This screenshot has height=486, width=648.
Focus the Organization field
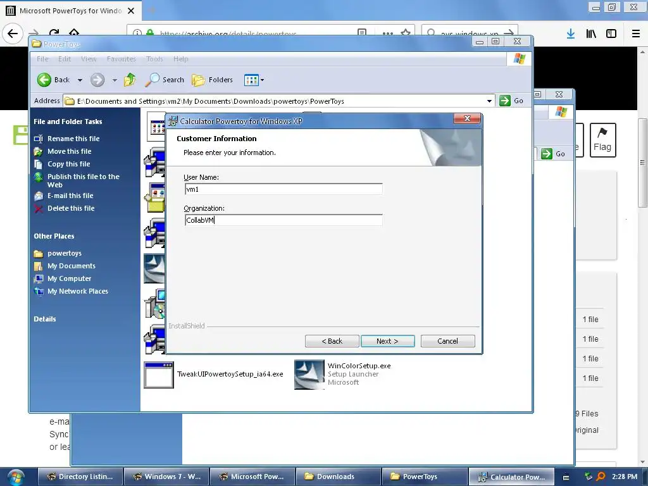pos(283,220)
